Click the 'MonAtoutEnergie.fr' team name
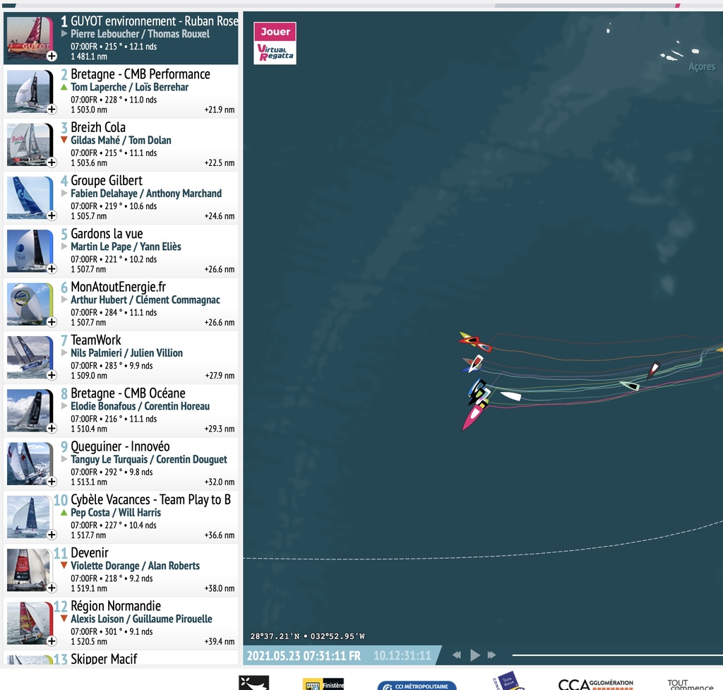723x690 pixels. tap(118, 287)
